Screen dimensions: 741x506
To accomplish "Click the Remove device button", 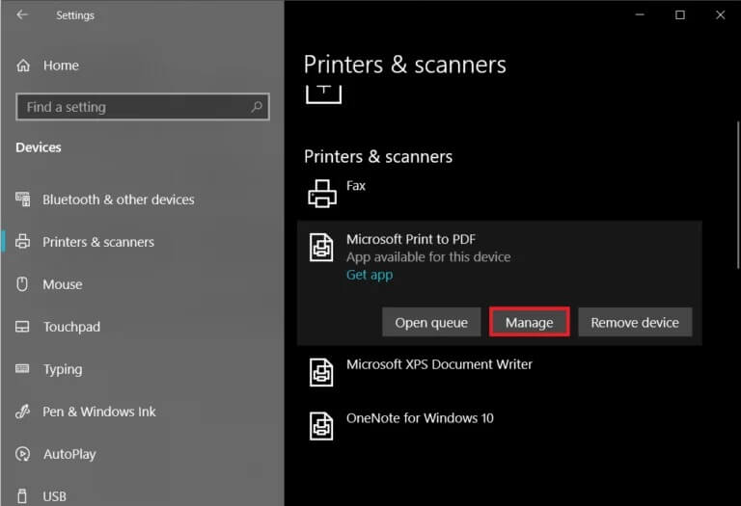I will [635, 322].
